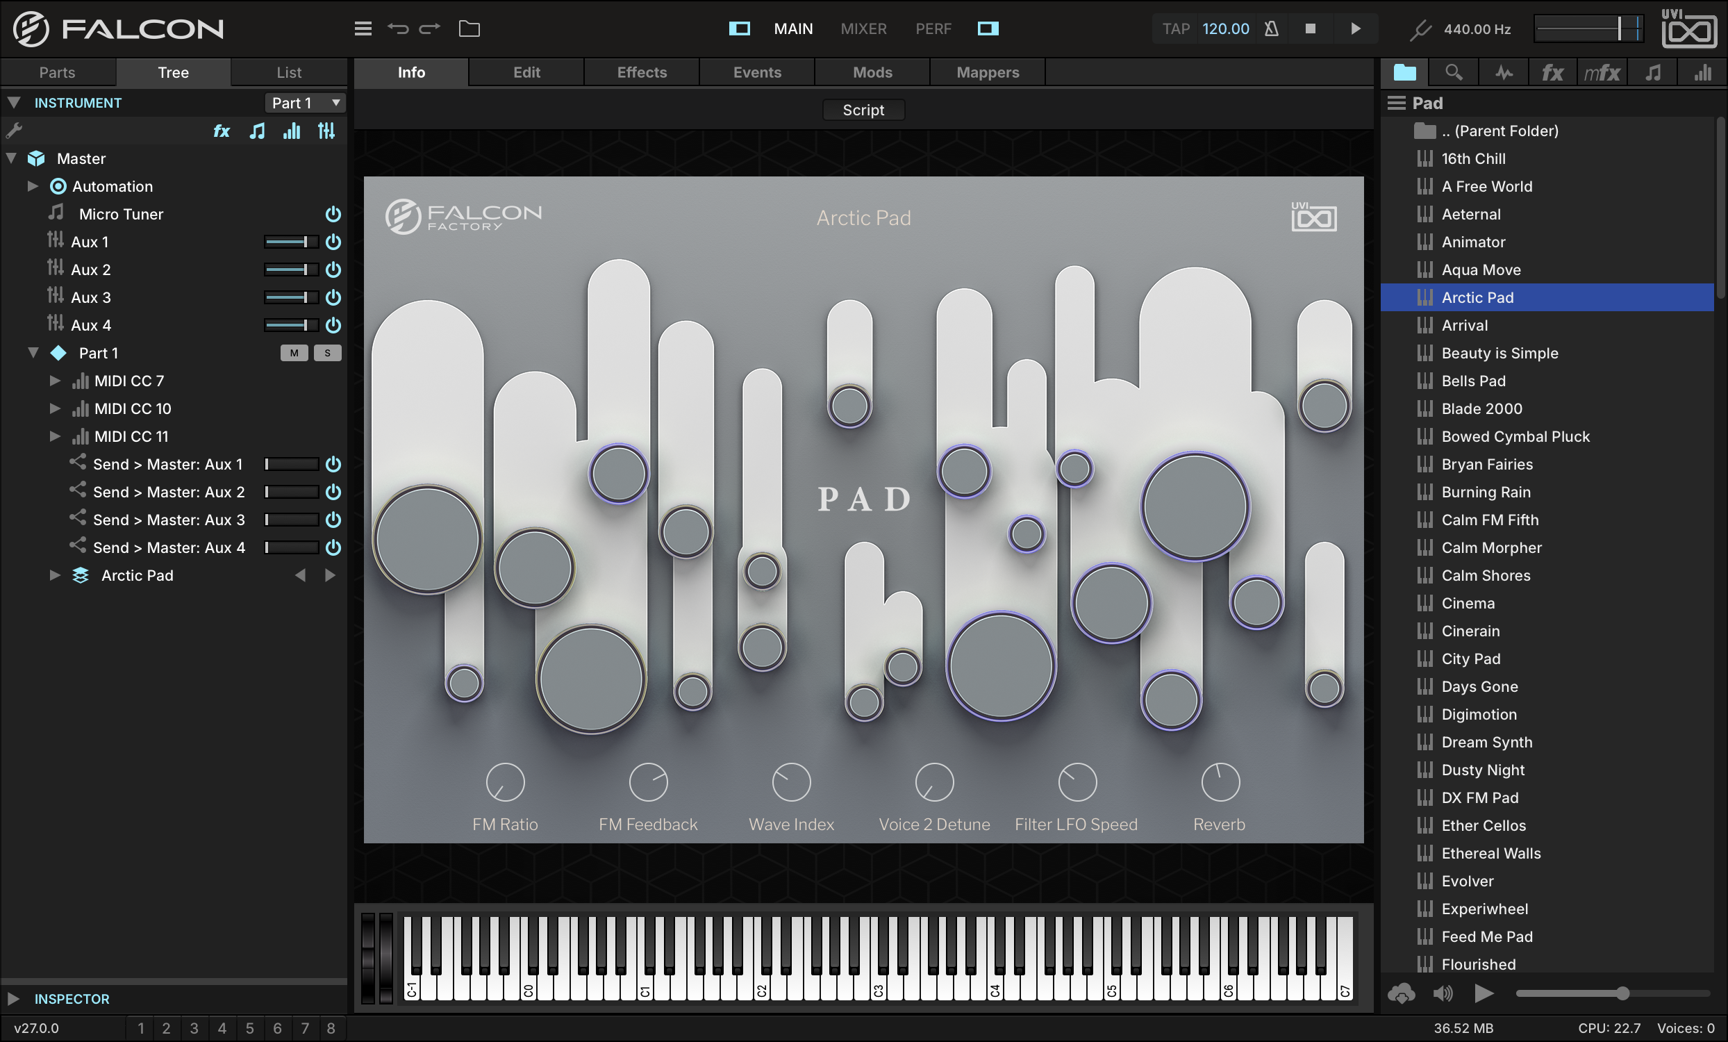
Task: Open the fx browser tab
Action: (1552, 72)
